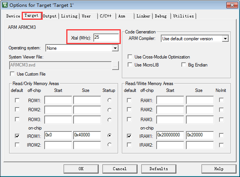This screenshot has height=177, width=240.
Task: Check the IRAM2 default checkbox
Action: pyautogui.click(x=129, y=145)
